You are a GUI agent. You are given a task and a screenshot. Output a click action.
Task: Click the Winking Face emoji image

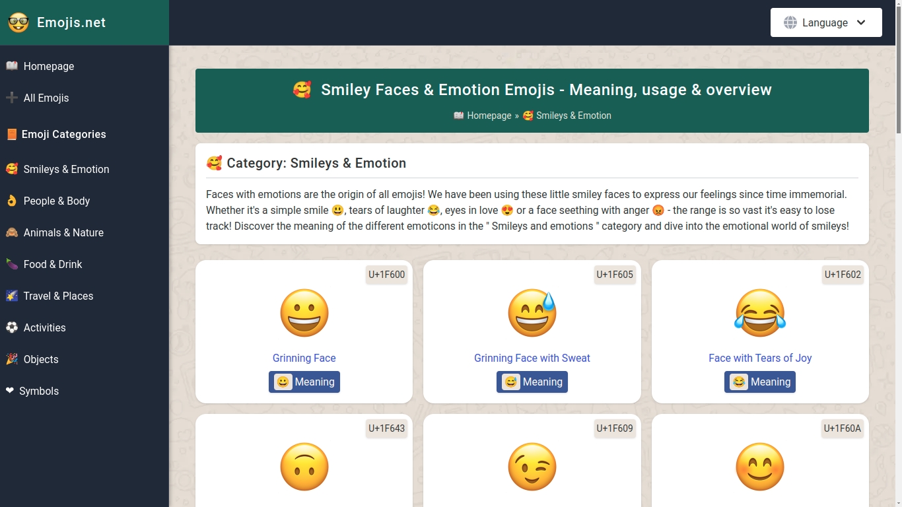[532, 467]
